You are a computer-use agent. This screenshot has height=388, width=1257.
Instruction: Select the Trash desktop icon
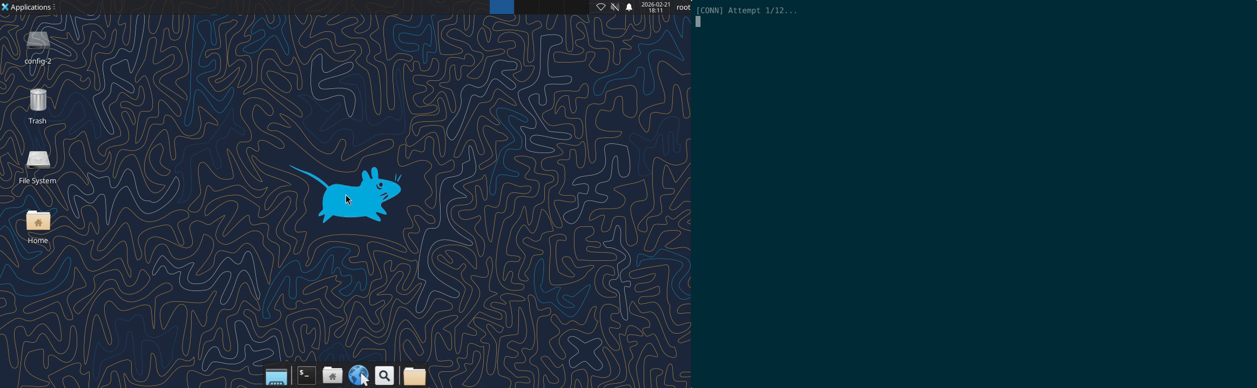[38, 100]
